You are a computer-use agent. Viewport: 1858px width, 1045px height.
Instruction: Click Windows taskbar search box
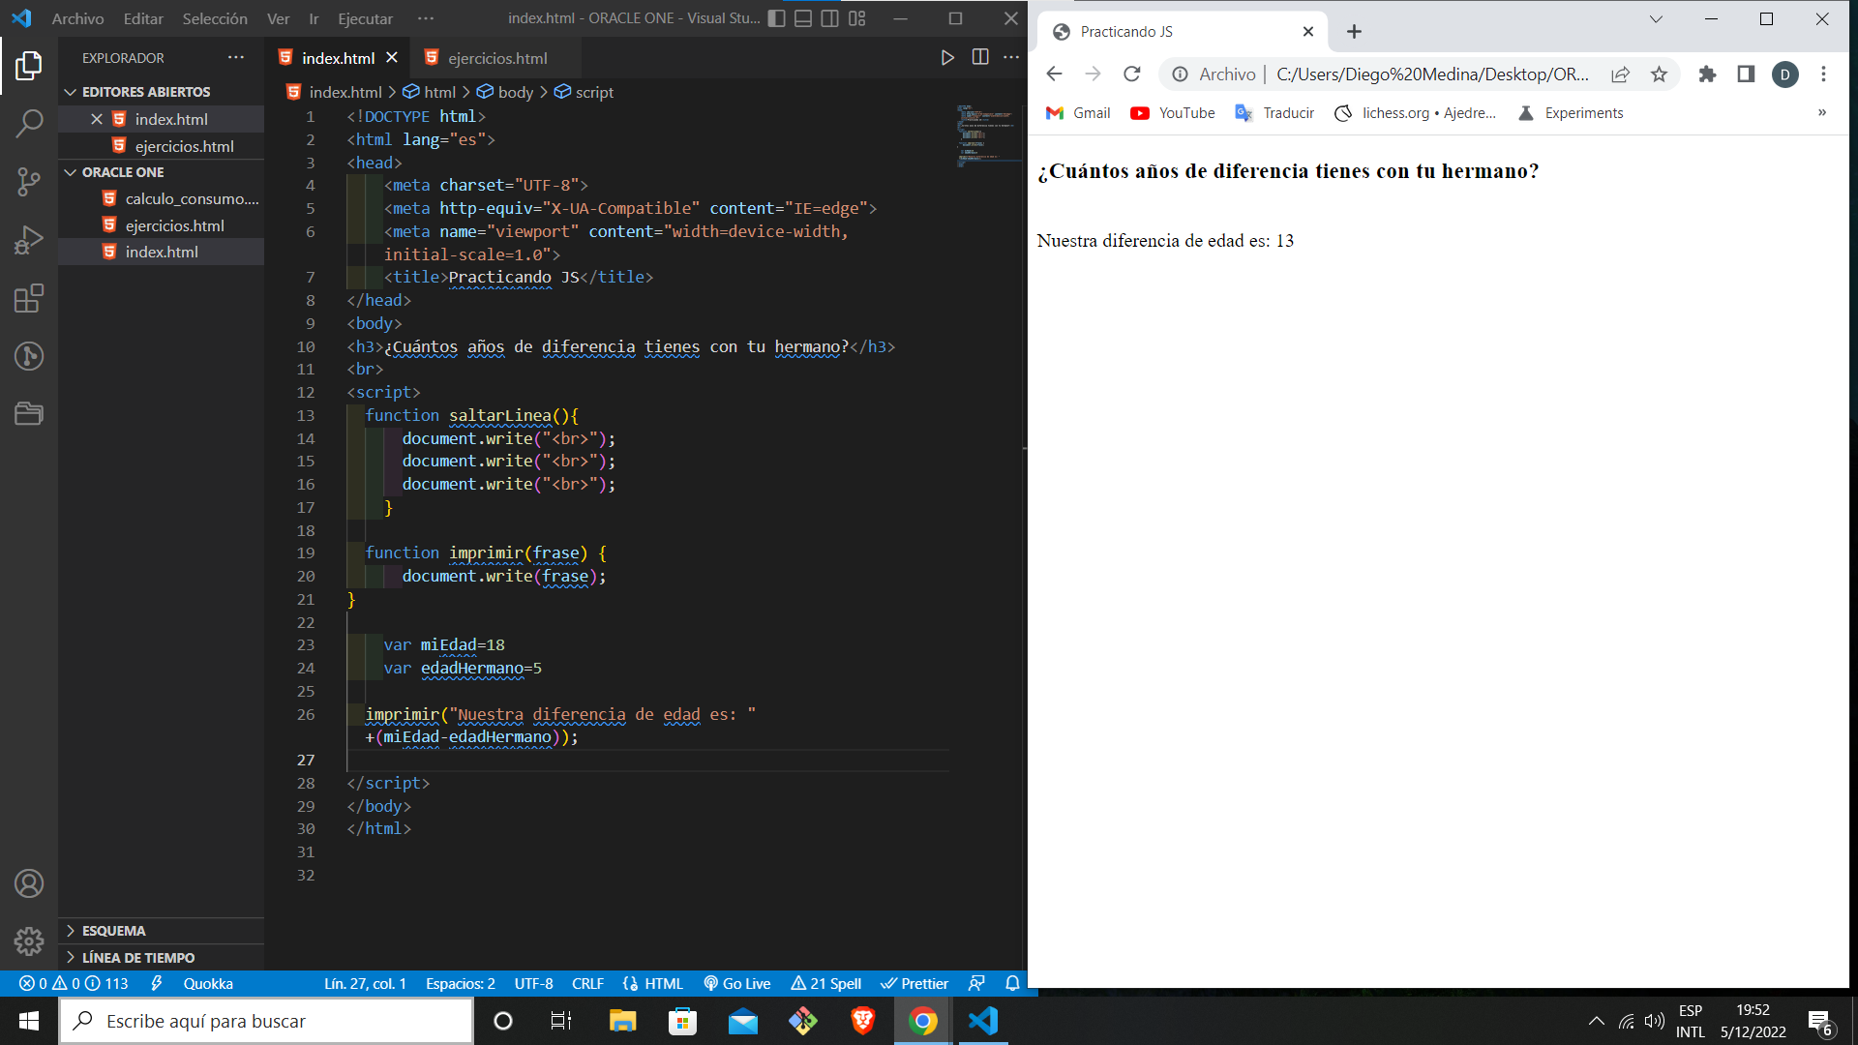[x=267, y=1021]
